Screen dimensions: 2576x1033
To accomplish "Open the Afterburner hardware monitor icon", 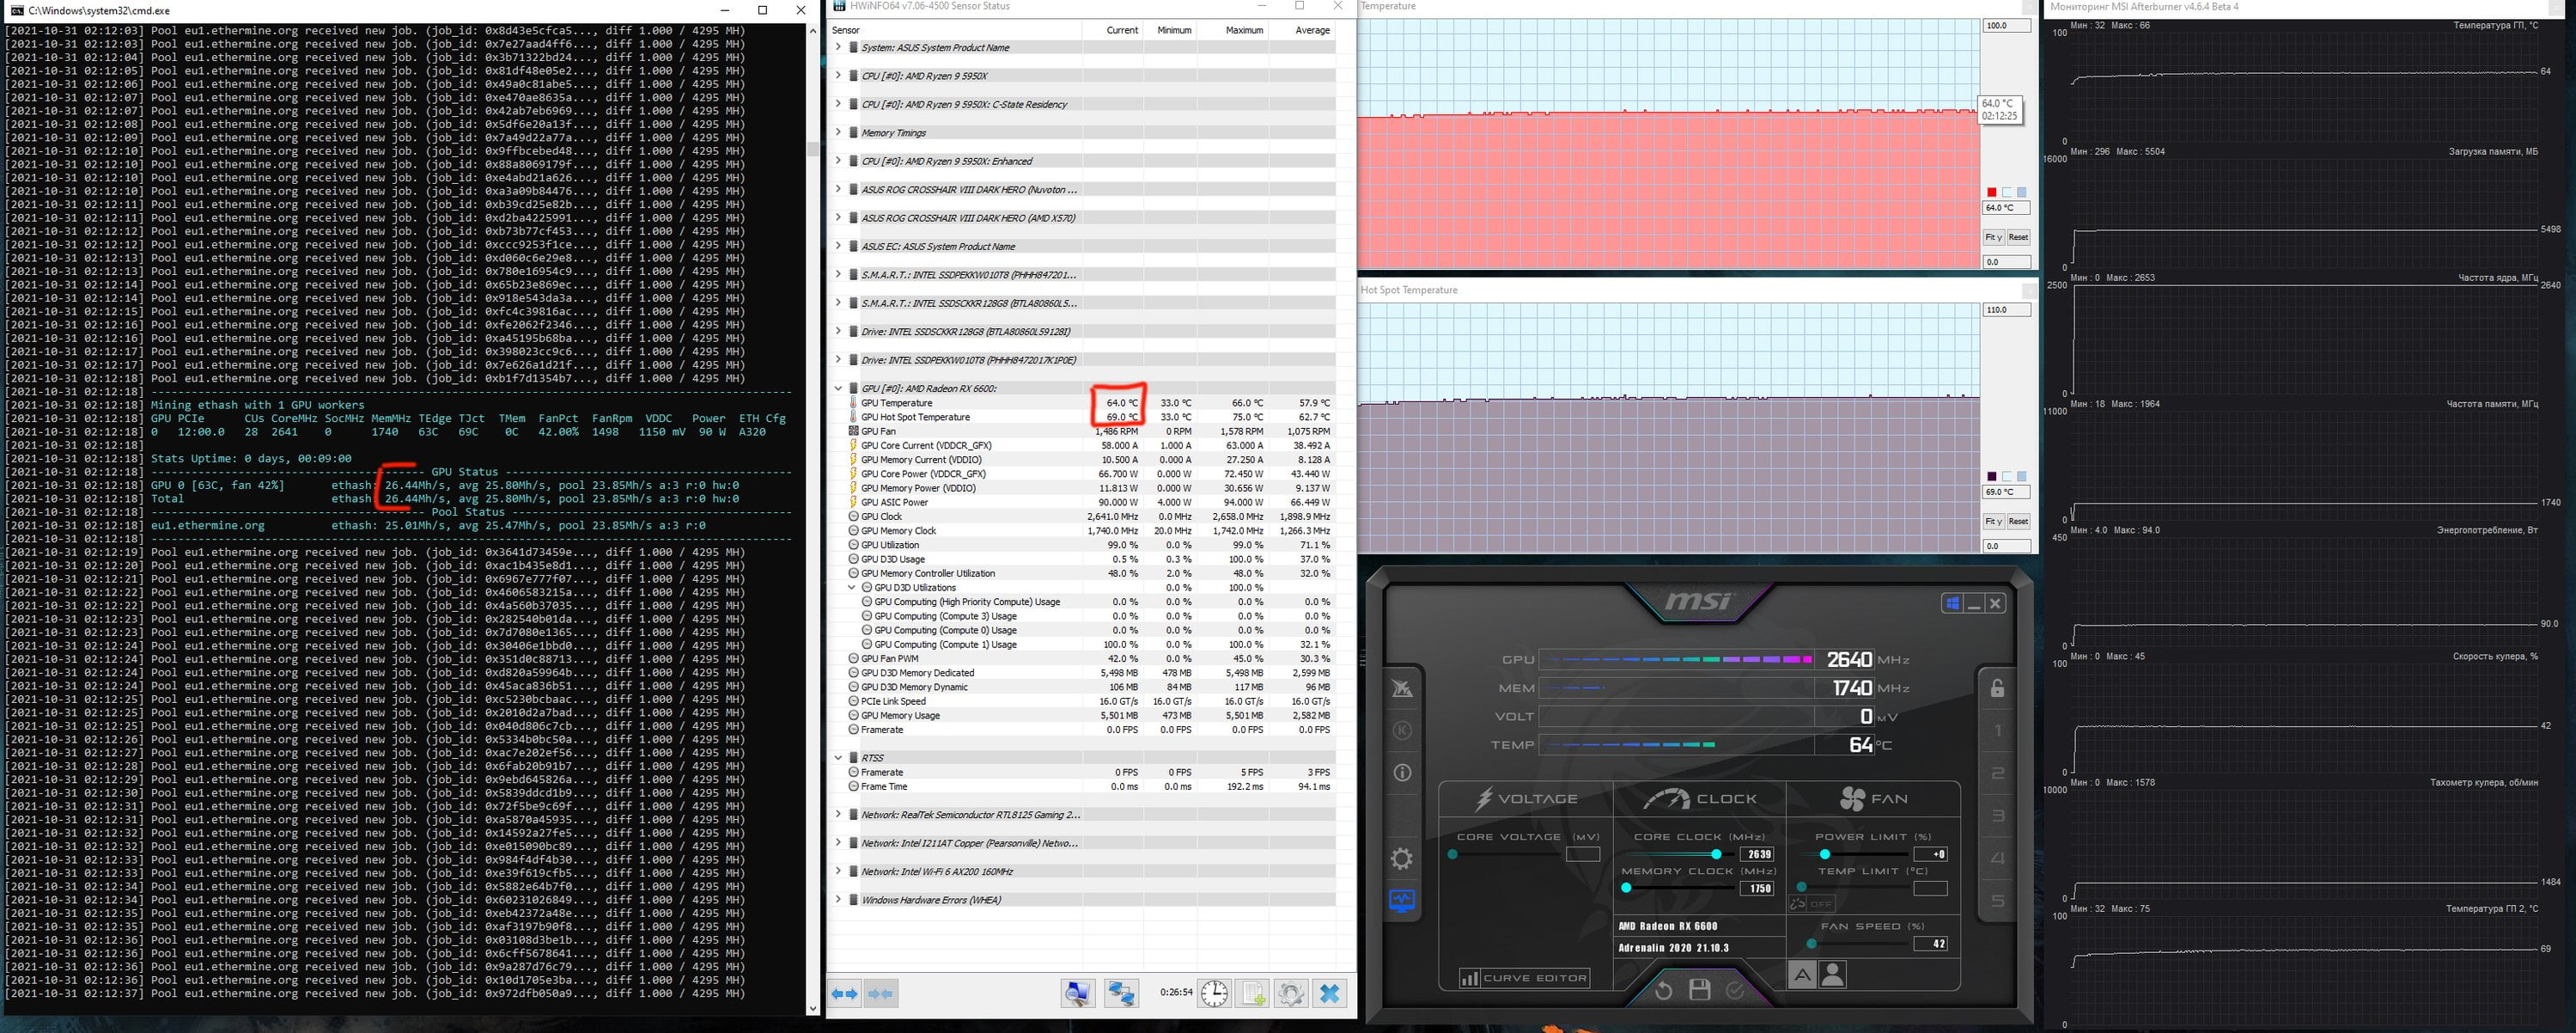I will 1402,901.
